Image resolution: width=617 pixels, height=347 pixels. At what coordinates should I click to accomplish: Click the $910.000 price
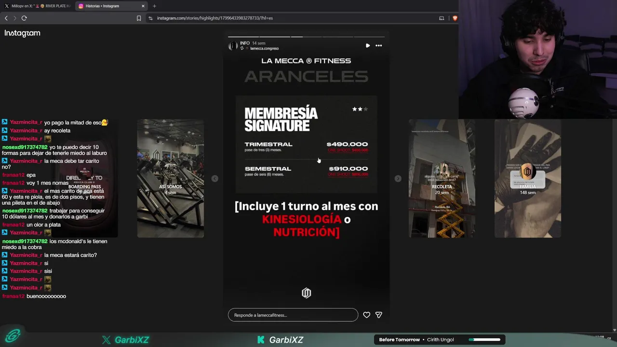(349, 169)
